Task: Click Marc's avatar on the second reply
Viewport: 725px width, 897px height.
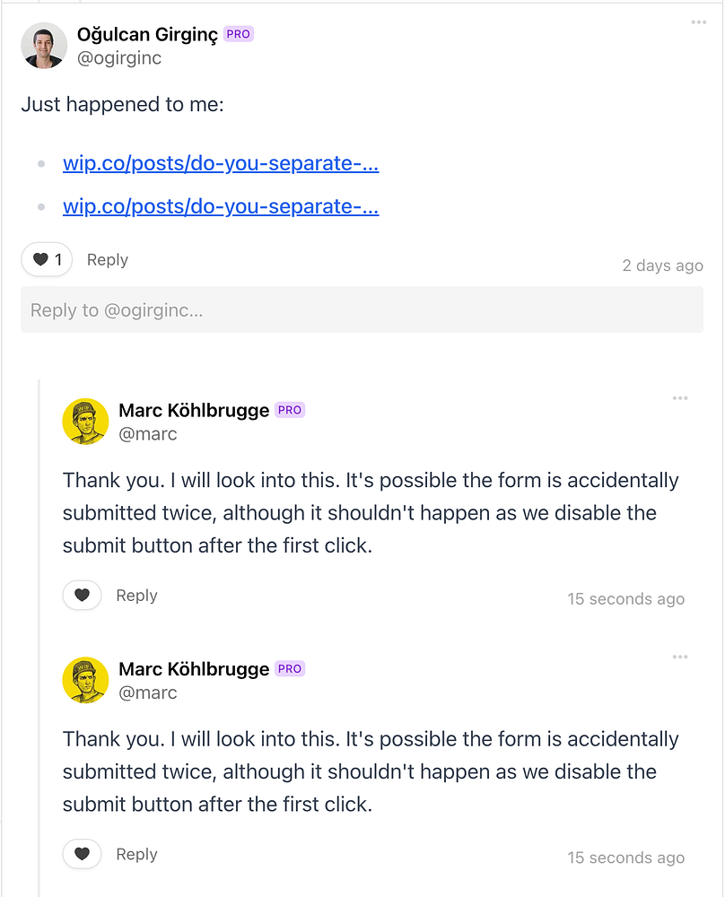Action: coord(85,680)
